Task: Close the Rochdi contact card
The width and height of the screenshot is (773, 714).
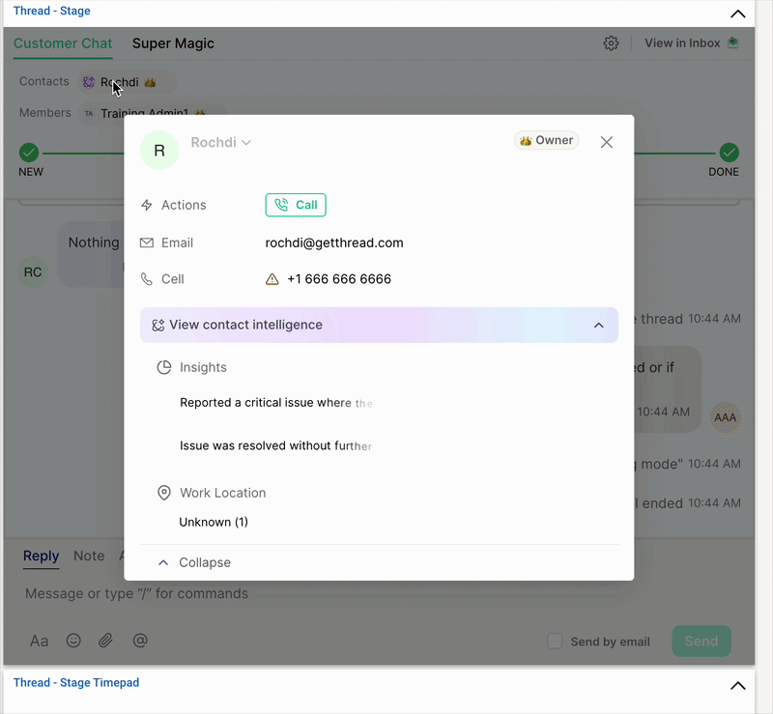Action: click(607, 142)
